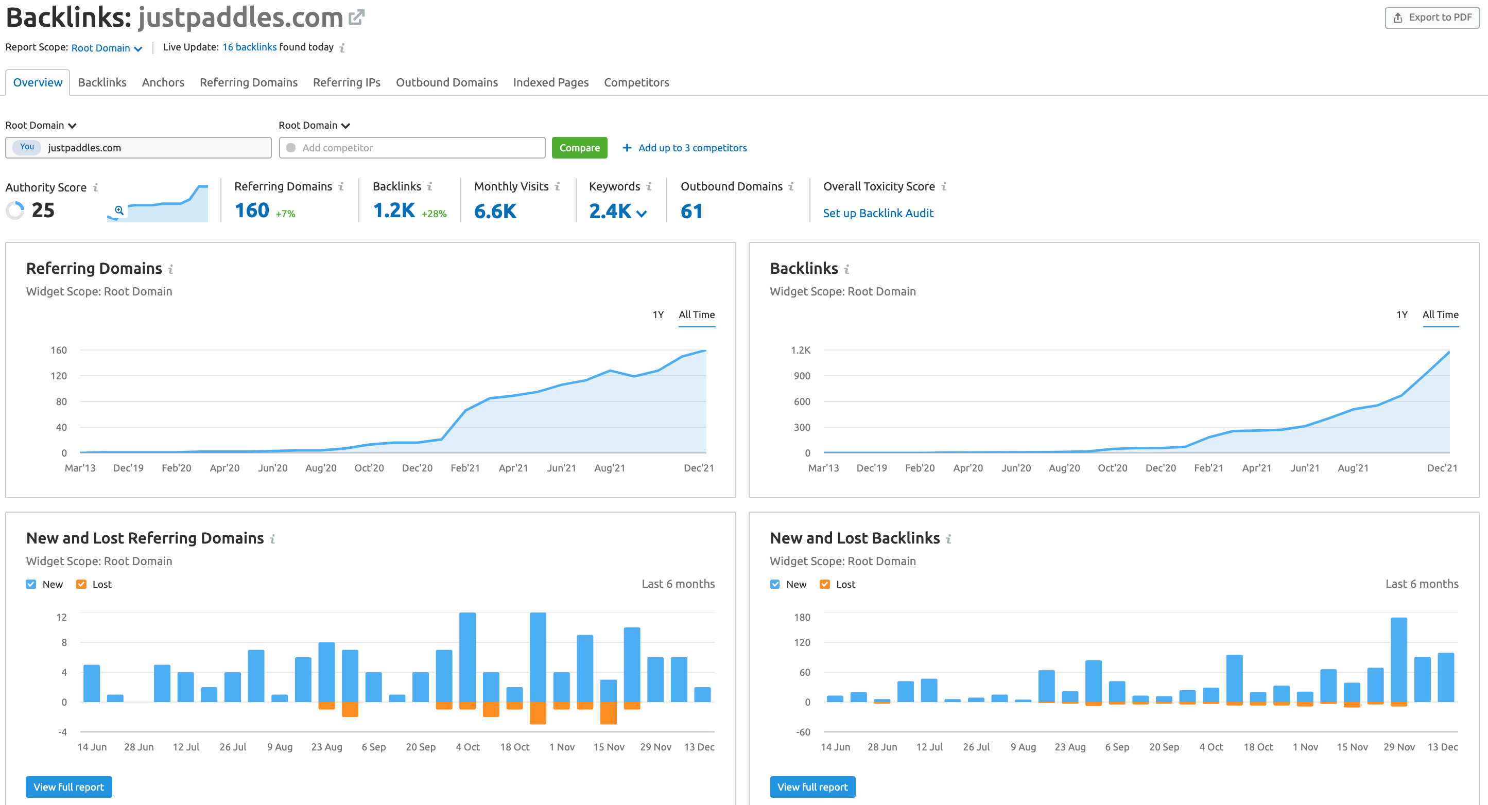Click the plus icon for adding competitors

pos(627,148)
